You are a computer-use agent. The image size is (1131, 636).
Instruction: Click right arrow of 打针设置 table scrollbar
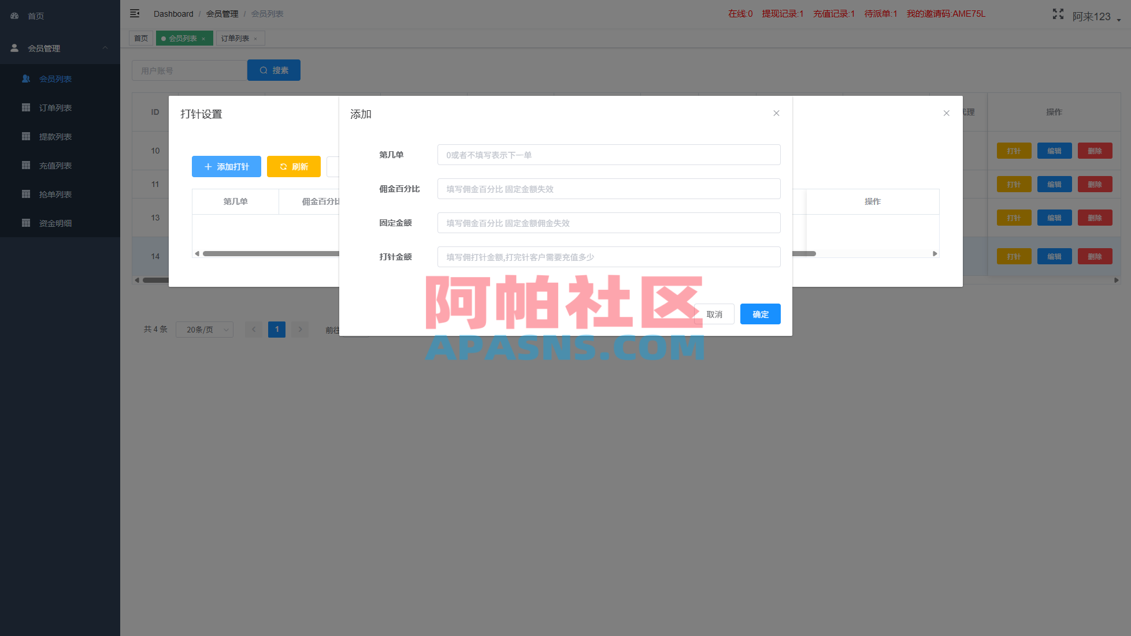click(935, 253)
